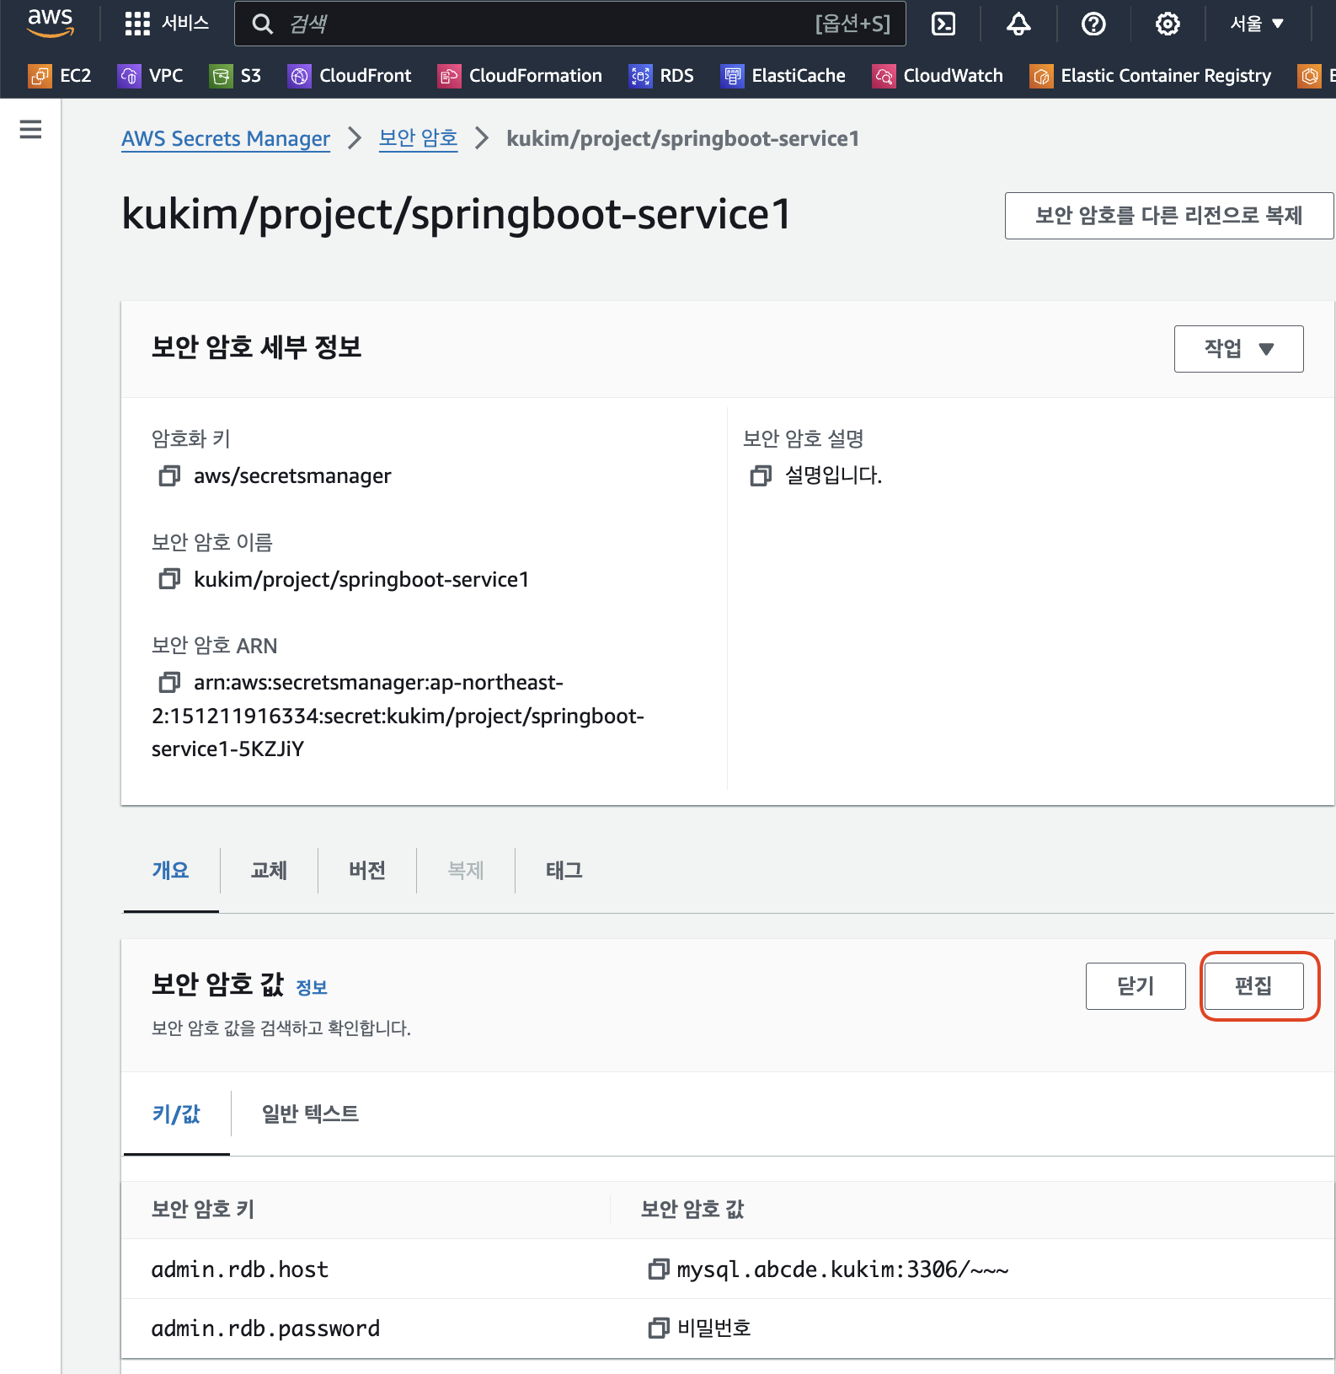1336x1374 pixels.
Task: Switch to the 버전 tab
Action: (367, 870)
